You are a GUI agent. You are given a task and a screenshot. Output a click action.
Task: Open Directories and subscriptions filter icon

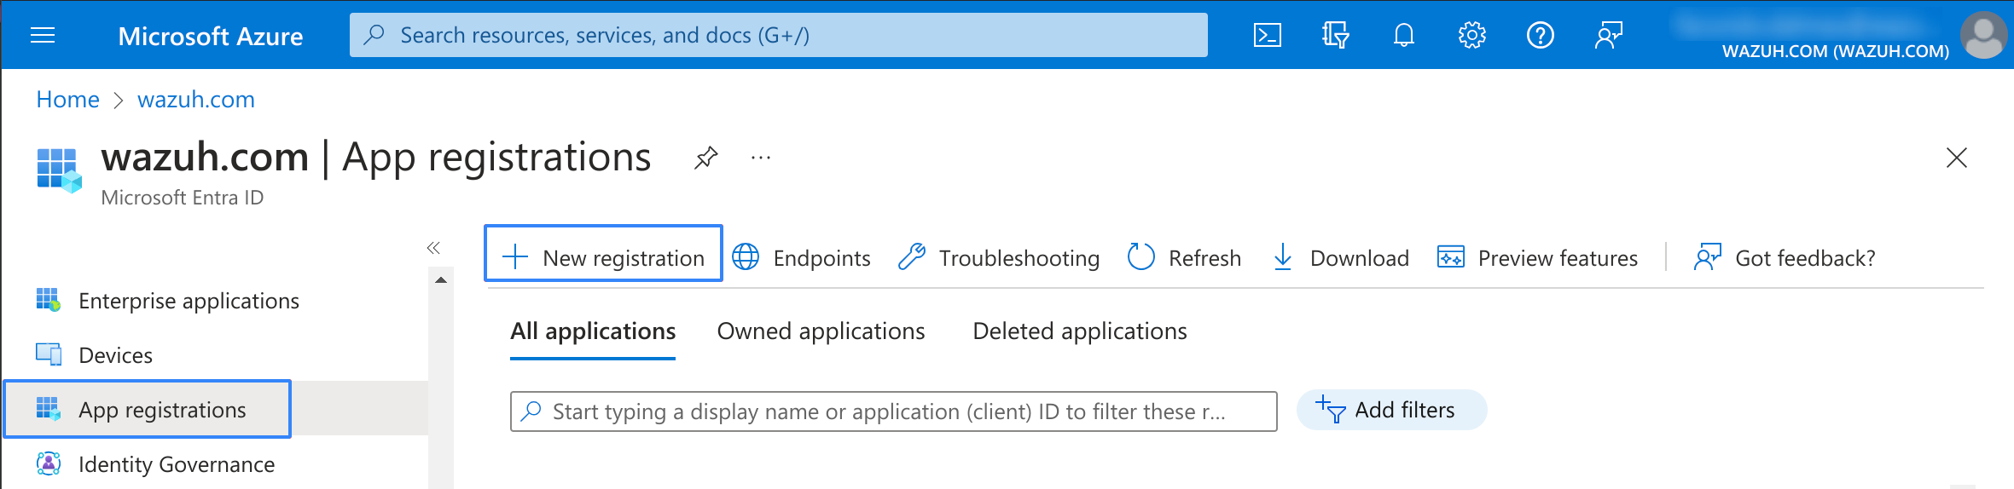coord(1335,35)
